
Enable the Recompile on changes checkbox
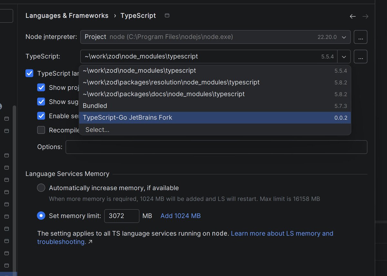click(x=41, y=130)
